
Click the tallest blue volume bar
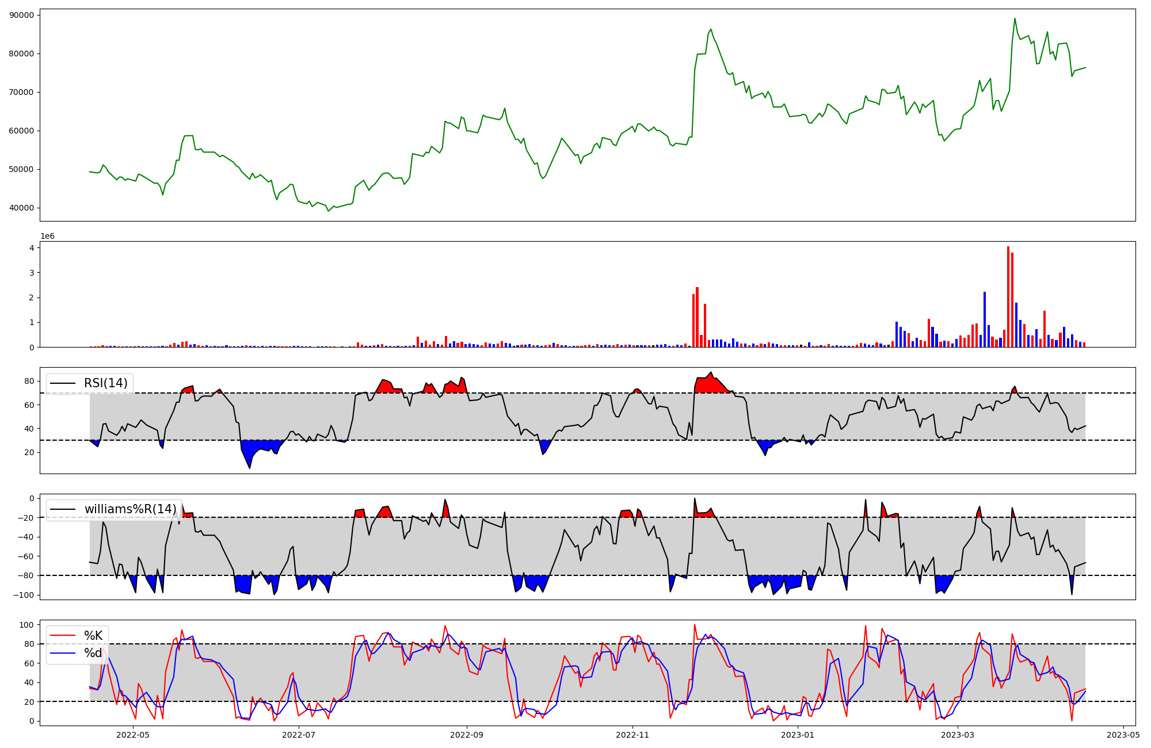tap(985, 319)
